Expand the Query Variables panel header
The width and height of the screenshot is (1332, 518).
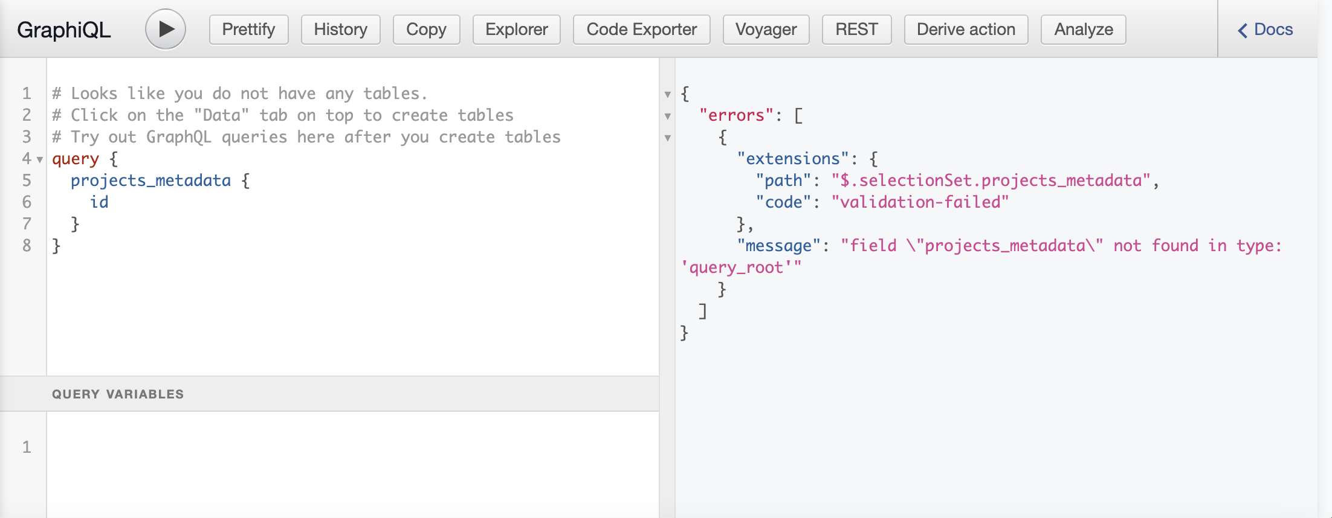tap(329, 394)
